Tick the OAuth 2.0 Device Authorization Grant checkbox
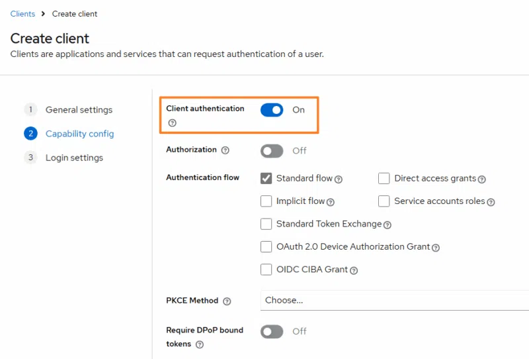 266,247
